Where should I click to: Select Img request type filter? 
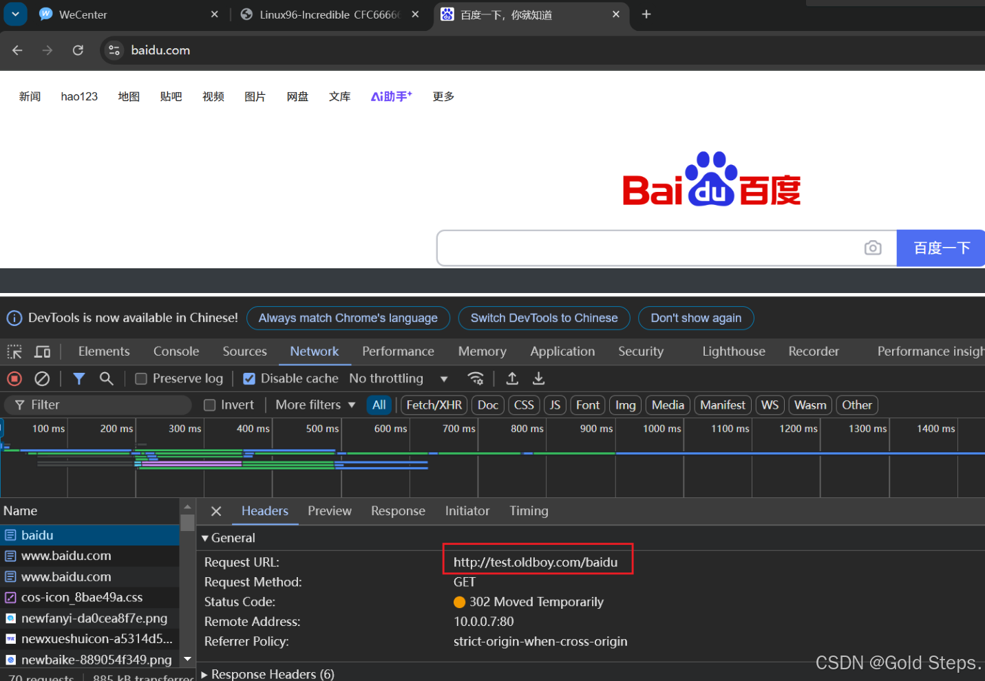(x=626, y=405)
